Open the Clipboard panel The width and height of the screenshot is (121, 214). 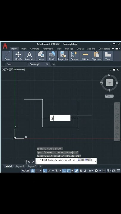point(97,56)
